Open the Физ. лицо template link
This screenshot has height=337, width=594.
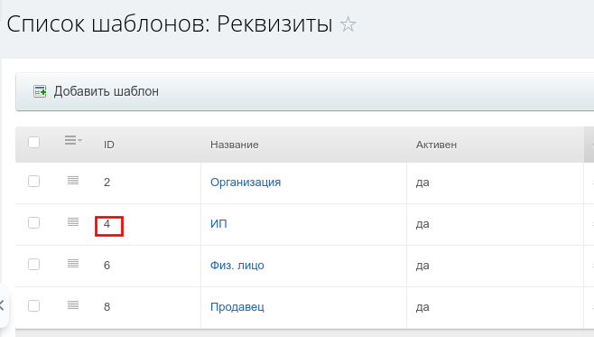(x=237, y=266)
